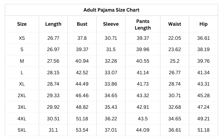Screen dimensions: 221x138
Task: Select the Size column header
Action: pyautogui.click(x=22, y=24)
